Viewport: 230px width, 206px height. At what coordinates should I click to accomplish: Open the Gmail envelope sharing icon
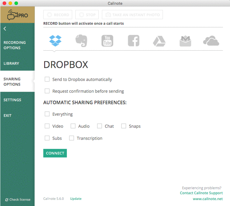point(185,41)
